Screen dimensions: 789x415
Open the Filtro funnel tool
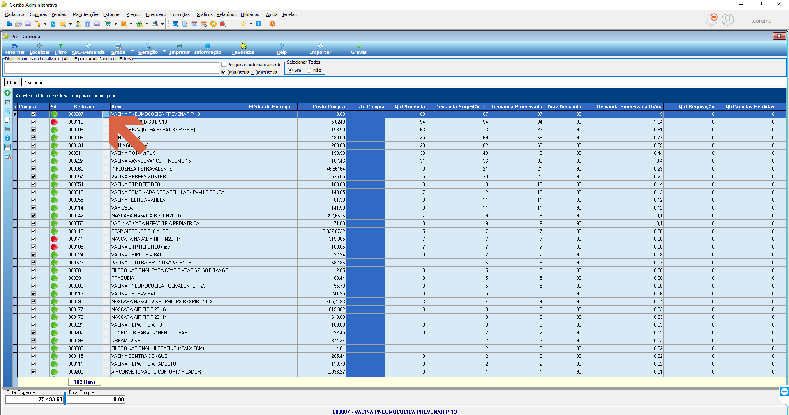tap(60, 49)
